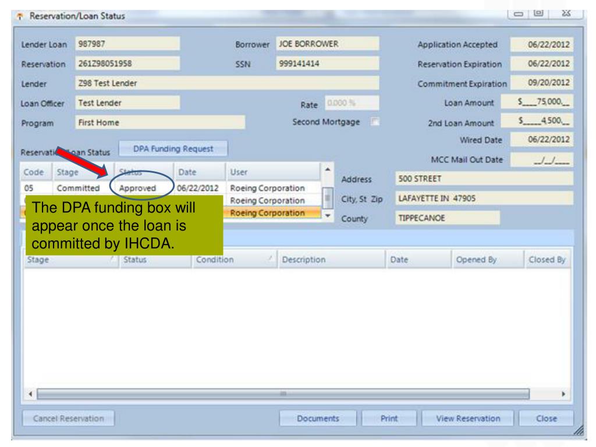
Task: Click the Code column header
Action: click(x=36, y=172)
